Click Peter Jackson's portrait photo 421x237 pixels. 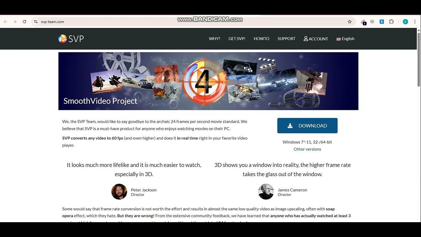(x=119, y=192)
